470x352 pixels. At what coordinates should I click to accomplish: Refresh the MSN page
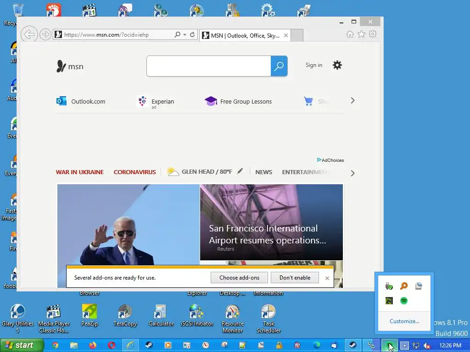tap(192, 34)
